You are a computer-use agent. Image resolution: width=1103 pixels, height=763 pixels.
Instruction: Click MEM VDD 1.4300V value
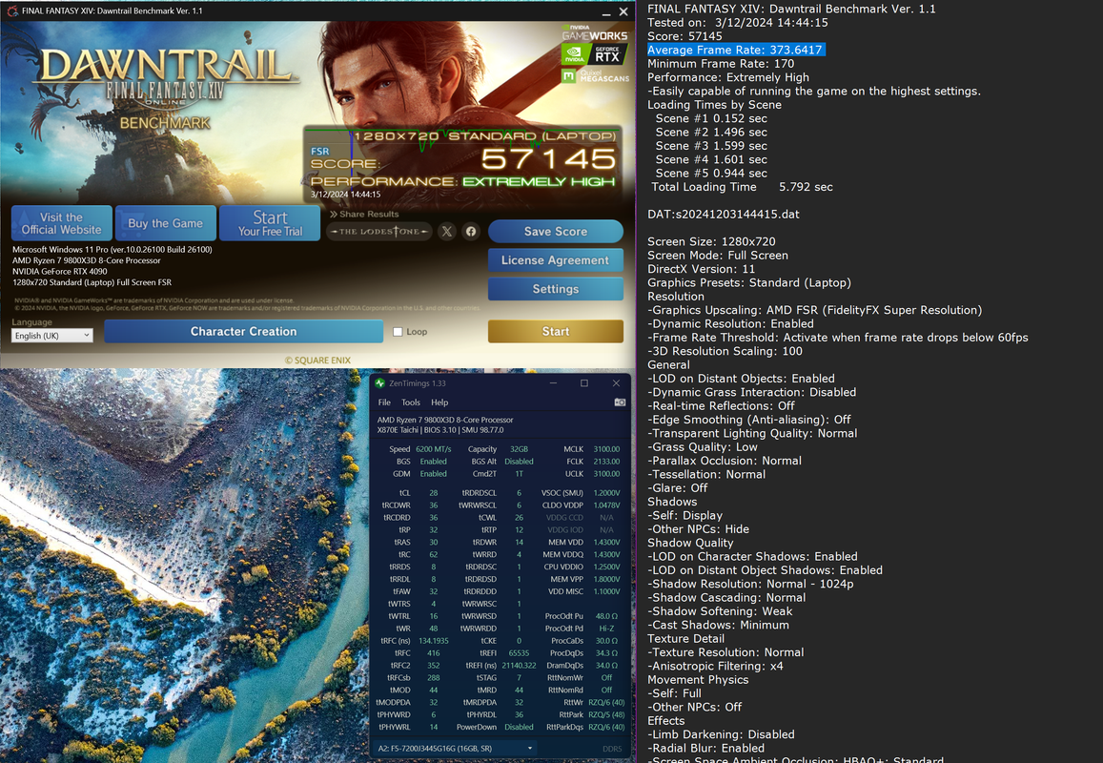pos(606,543)
